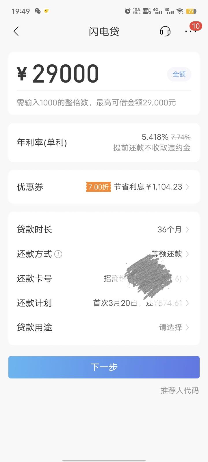Viewport: 208px width, 462px height.
Task: Choose loan purpose via 请选择
Action: pos(104,327)
